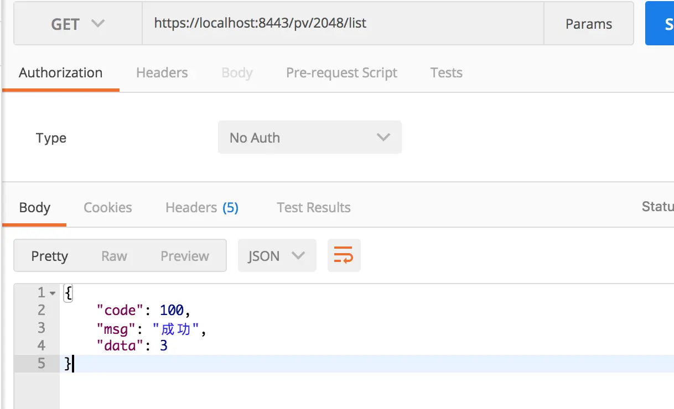This screenshot has height=409, width=674.
Task: Open the disabled Body request tab
Action: 237,73
